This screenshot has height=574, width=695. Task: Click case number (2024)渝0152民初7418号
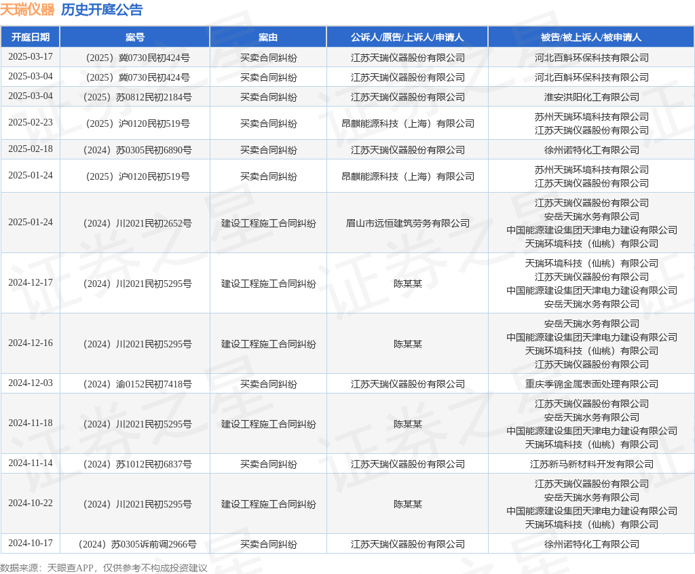[x=137, y=384]
